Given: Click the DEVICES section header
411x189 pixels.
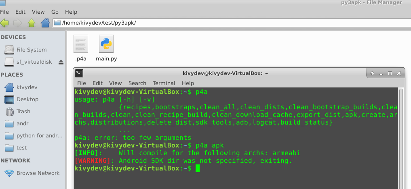Looking at the screenshot, I should coord(13,37).
